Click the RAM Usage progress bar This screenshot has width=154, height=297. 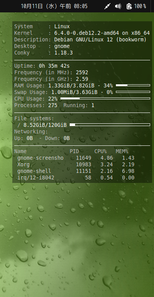[x=133, y=85]
